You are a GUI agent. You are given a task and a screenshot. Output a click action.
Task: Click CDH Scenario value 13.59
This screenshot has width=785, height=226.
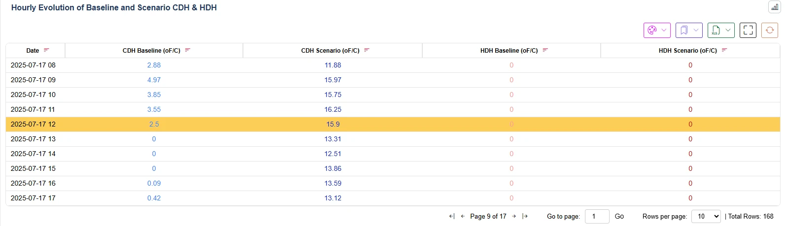(333, 183)
